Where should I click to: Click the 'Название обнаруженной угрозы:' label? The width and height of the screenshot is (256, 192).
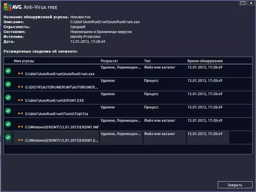36,17
